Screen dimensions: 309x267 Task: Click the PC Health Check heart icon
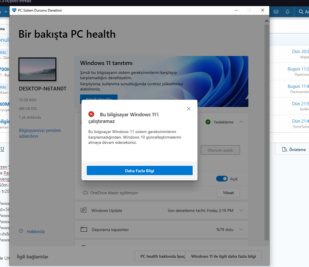click(x=14, y=10)
